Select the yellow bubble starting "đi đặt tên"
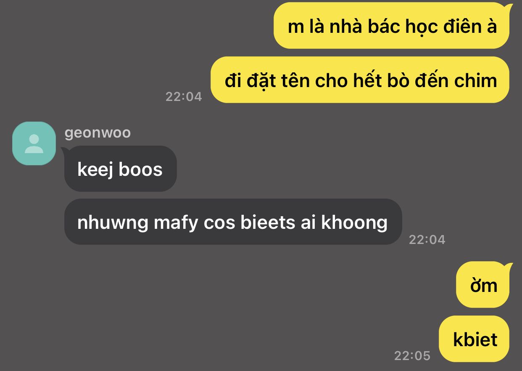 (x=360, y=80)
